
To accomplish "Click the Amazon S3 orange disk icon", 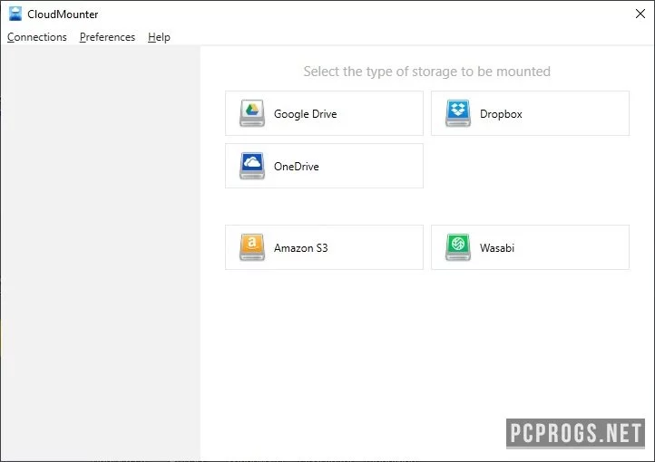I will tap(252, 247).
